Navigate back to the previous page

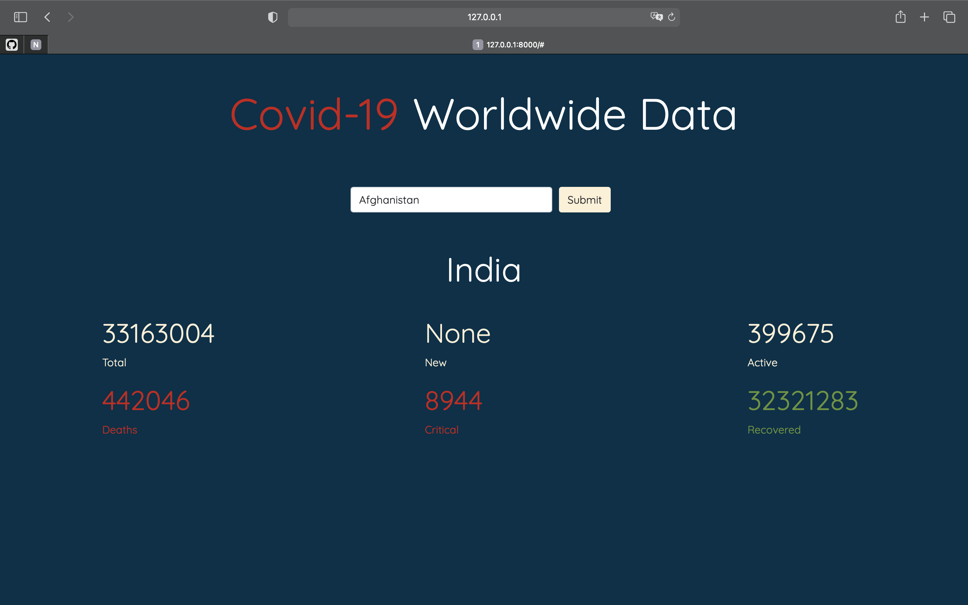click(x=47, y=17)
